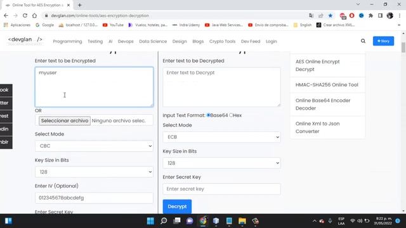The image size is (406, 228).
Task: Open the AI menu item
Action: [110, 41]
